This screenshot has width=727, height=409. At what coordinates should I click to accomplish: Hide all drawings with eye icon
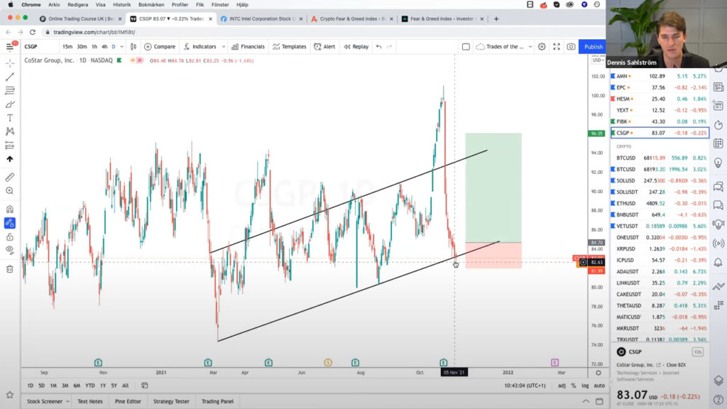[10, 251]
